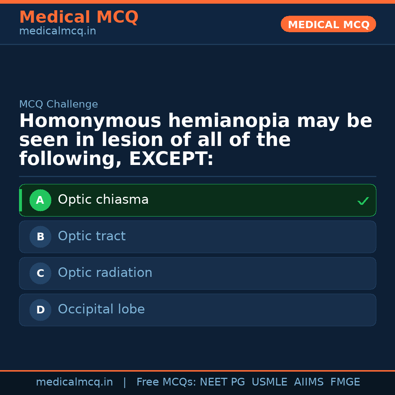This screenshot has width=395, height=395.
Task: Click the C circle badge icon
Action: (x=40, y=273)
